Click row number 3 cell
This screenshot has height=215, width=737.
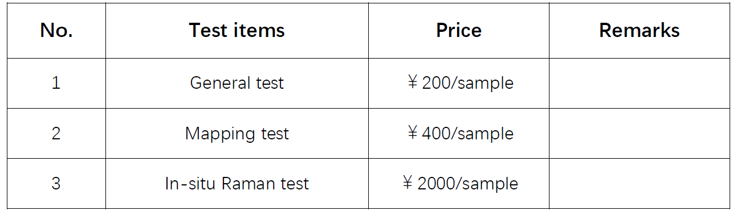[56, 183]
